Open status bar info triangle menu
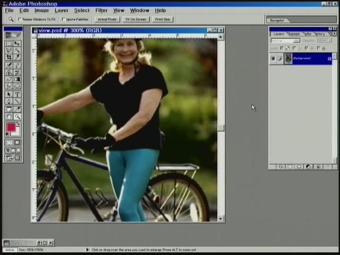 click(x=87, y=250)
